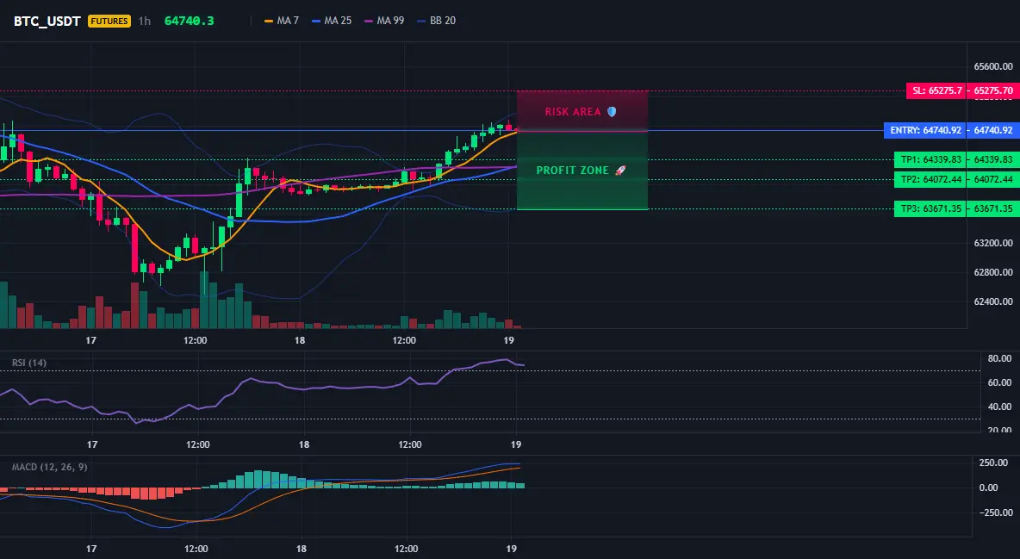Image resolution: width=1020 pixels, height=559 pixels.
Task: Click the PROFIT ZONE green box label
Action: pos(572,171)
